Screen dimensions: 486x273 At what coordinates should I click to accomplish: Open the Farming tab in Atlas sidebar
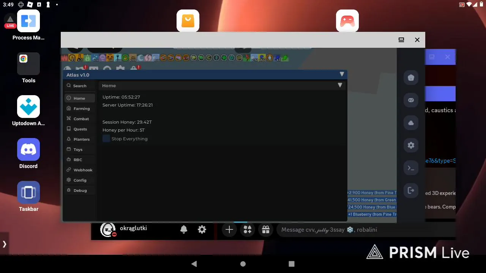pyautogui.click(x=79, y=108)
